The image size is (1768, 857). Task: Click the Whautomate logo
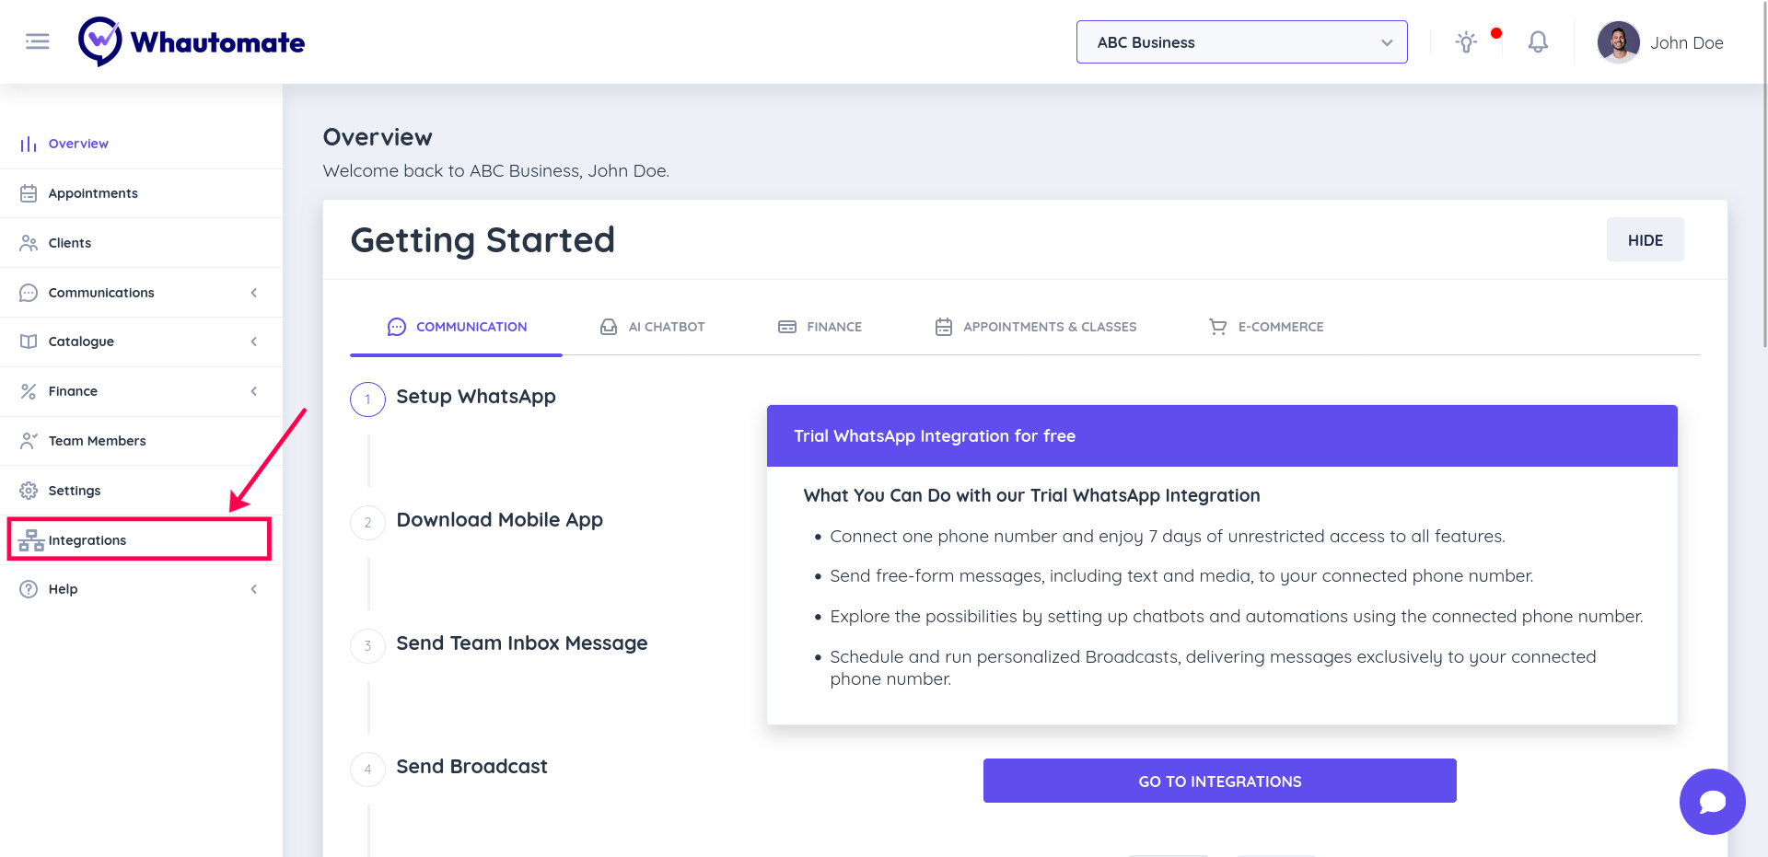(x=192, y=42)
